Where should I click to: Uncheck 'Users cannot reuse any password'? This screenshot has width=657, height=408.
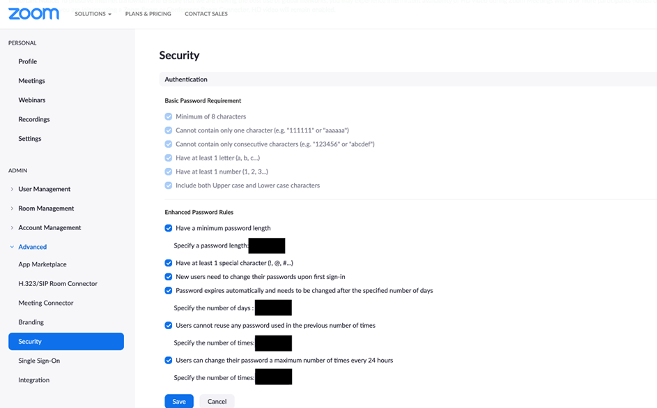(169, 326)
